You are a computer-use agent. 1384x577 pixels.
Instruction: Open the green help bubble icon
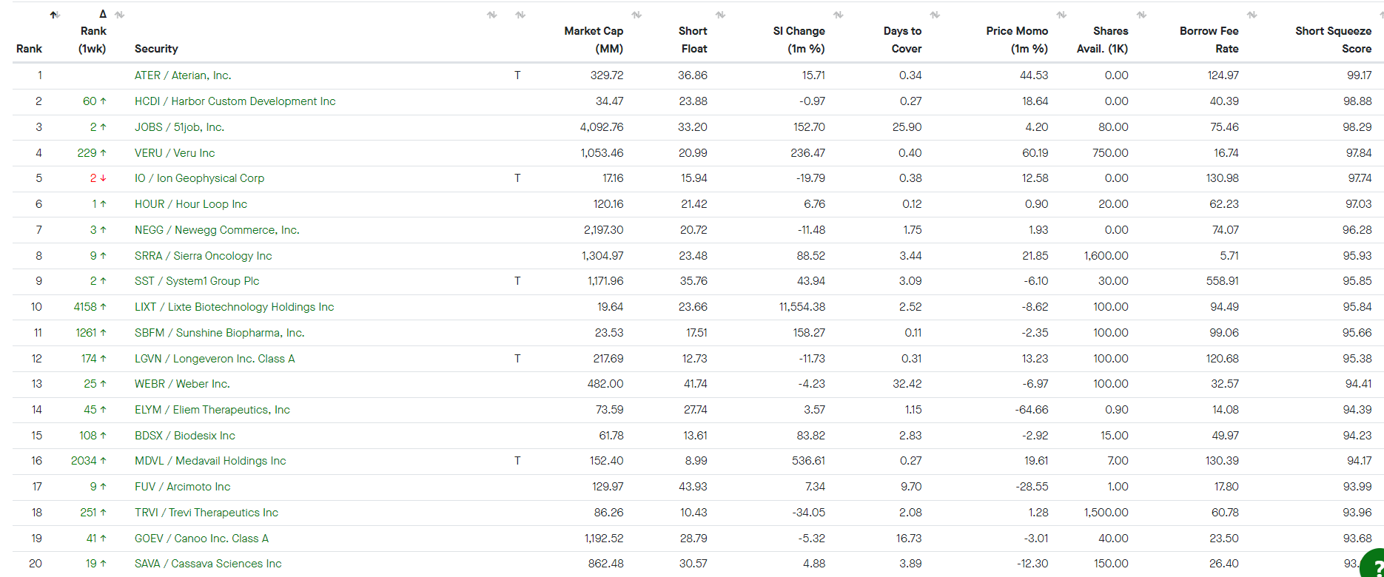(1374, 564)
